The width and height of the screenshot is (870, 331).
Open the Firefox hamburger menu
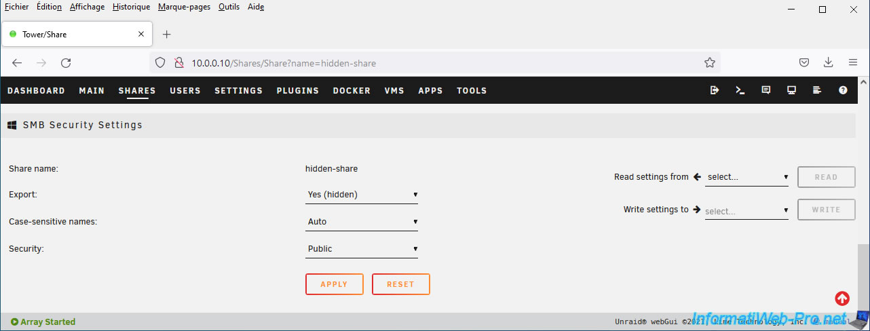tap(853, 63)
